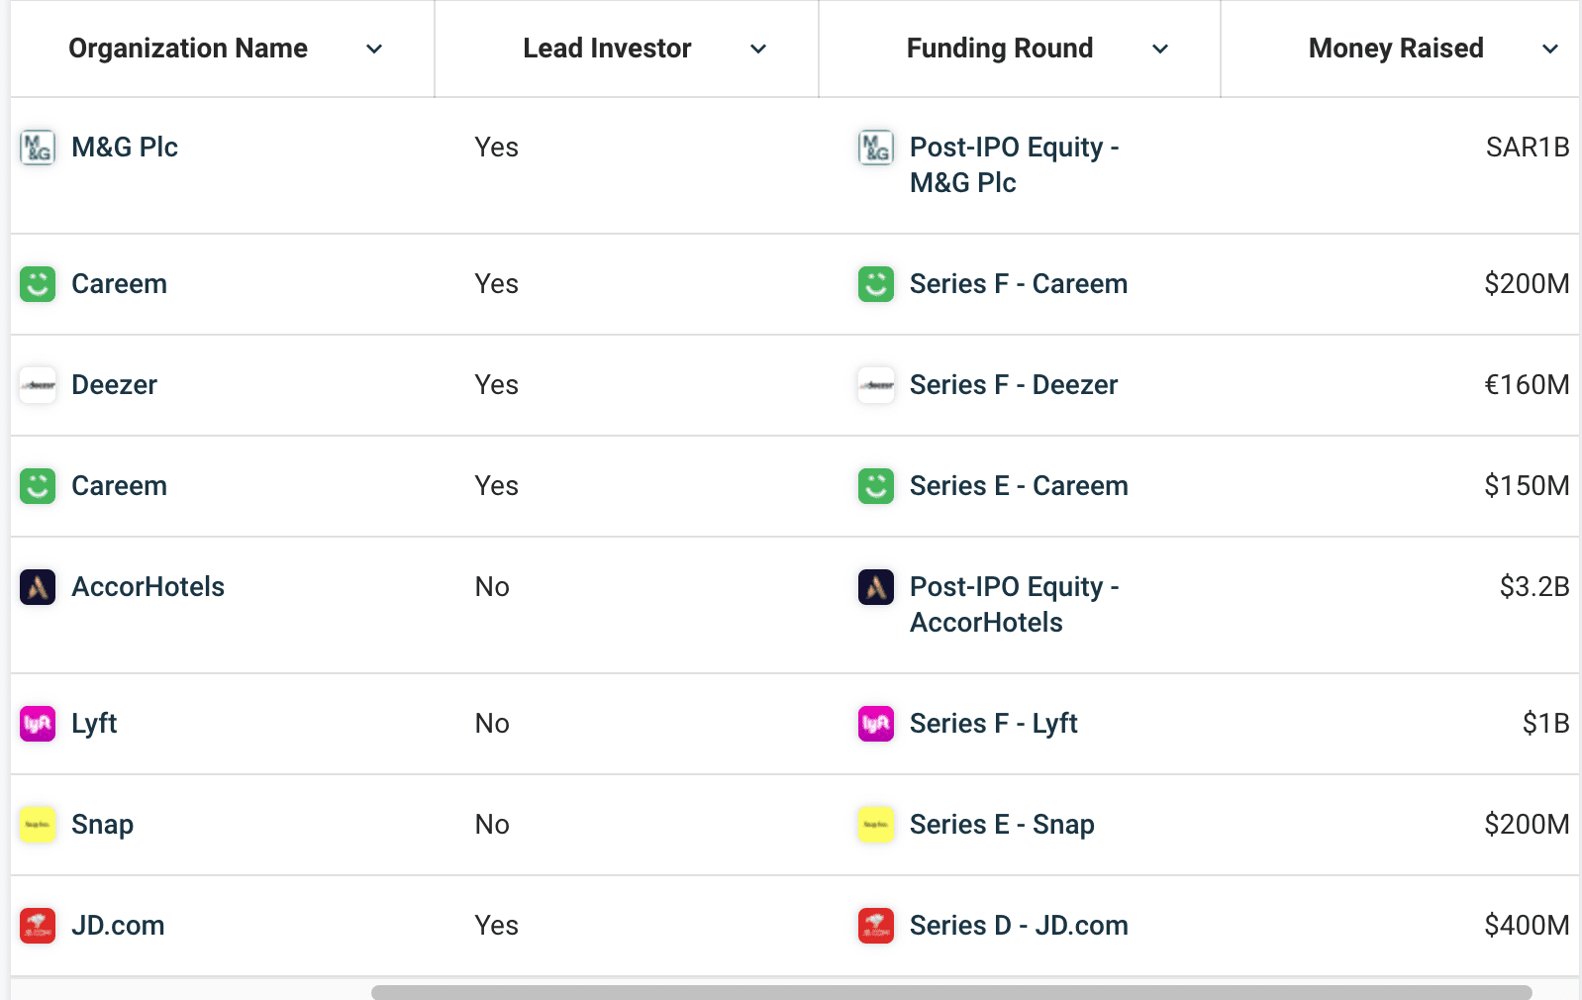Click AccorHotels logo in Organization Name column
Image resolution: width=1582 pixels, height=1000 pixels.
point(38,587)
